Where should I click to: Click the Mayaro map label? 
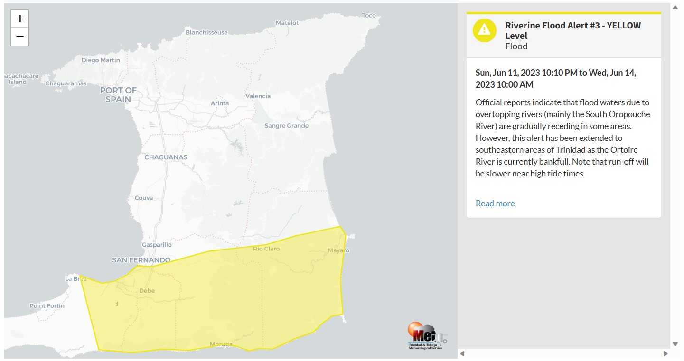[338, 250]
